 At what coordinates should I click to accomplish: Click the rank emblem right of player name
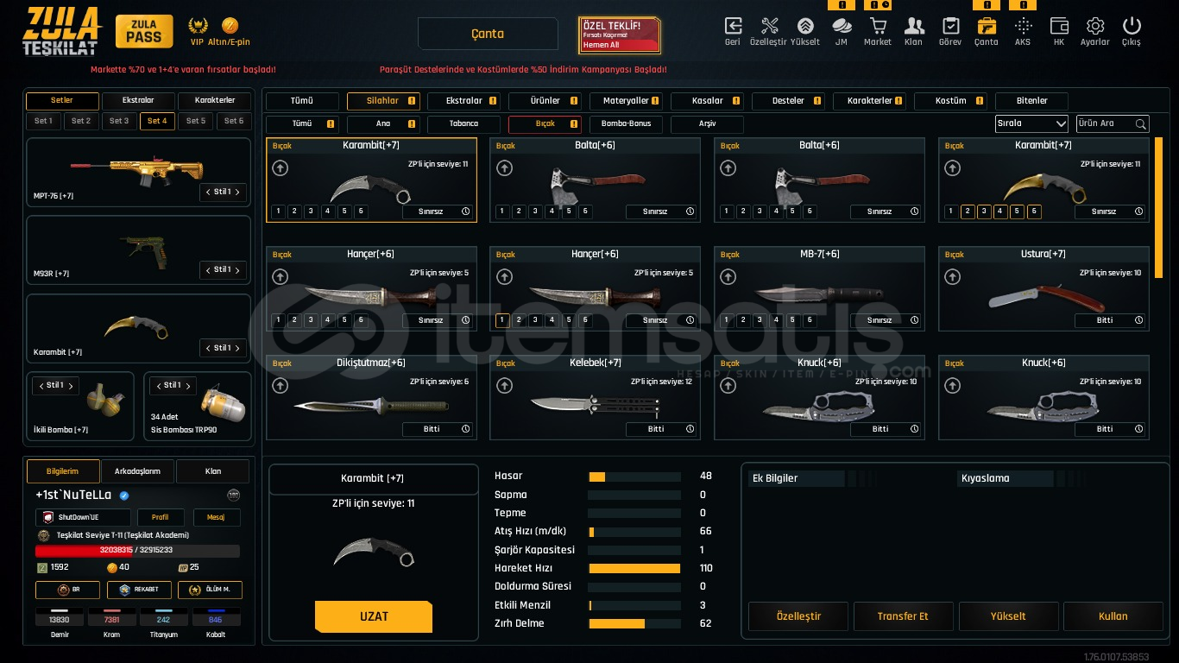point(234,495)
